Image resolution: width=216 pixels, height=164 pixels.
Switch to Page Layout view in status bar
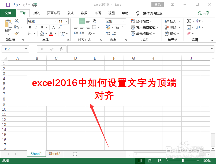(x=150, y=161)
